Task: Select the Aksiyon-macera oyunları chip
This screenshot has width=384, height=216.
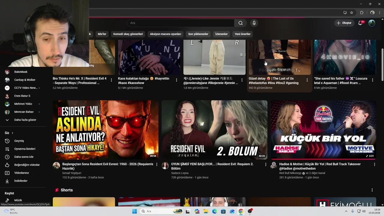Action: click(165, 34)
